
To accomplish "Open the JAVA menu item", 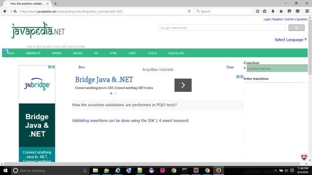I will tap(11, 53).
